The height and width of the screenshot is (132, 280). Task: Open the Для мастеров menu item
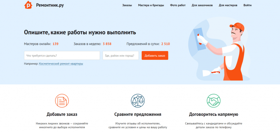pyautogui.click(x=228, y=5)
